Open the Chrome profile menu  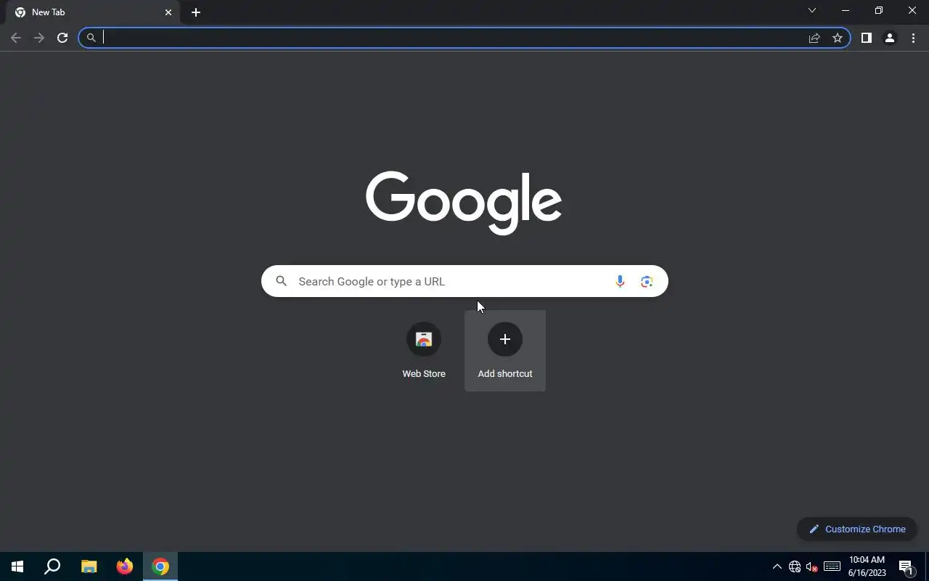pos(890,38)
